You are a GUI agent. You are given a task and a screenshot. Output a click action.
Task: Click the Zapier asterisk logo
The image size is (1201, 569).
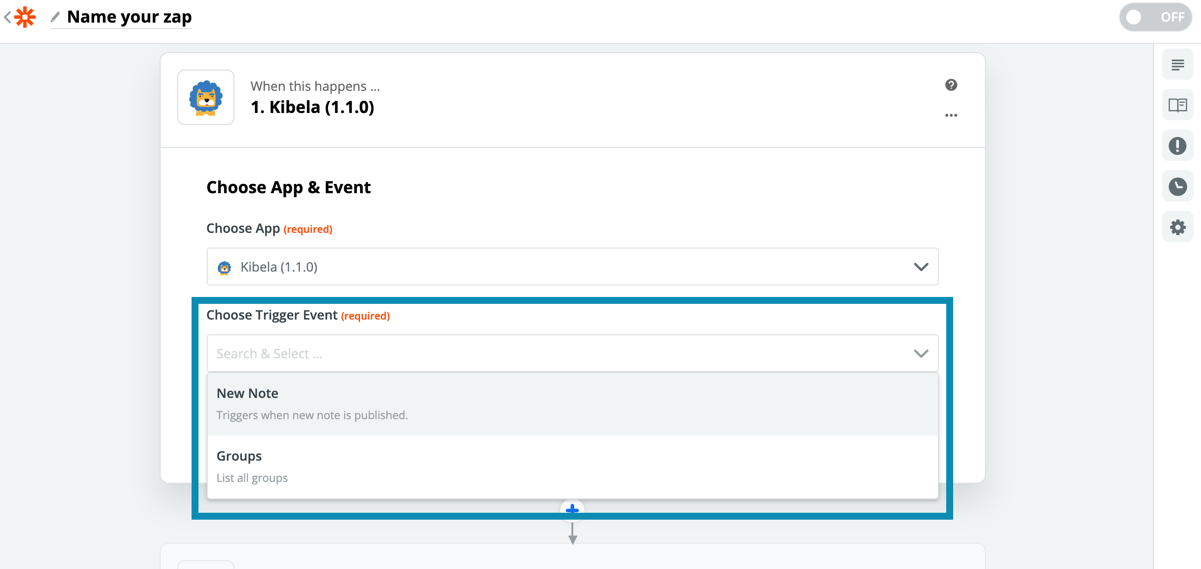(x=25, y=17)
